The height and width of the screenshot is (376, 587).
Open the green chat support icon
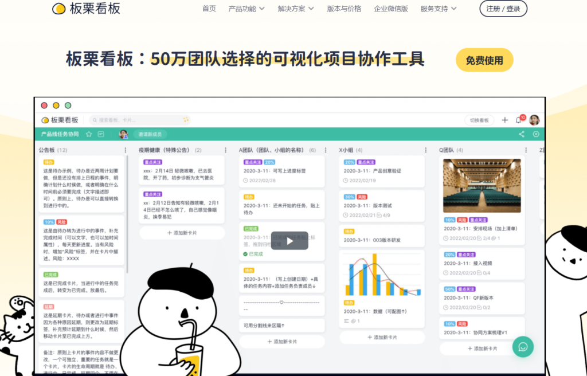pyautogui.click(x=523, y=347)
